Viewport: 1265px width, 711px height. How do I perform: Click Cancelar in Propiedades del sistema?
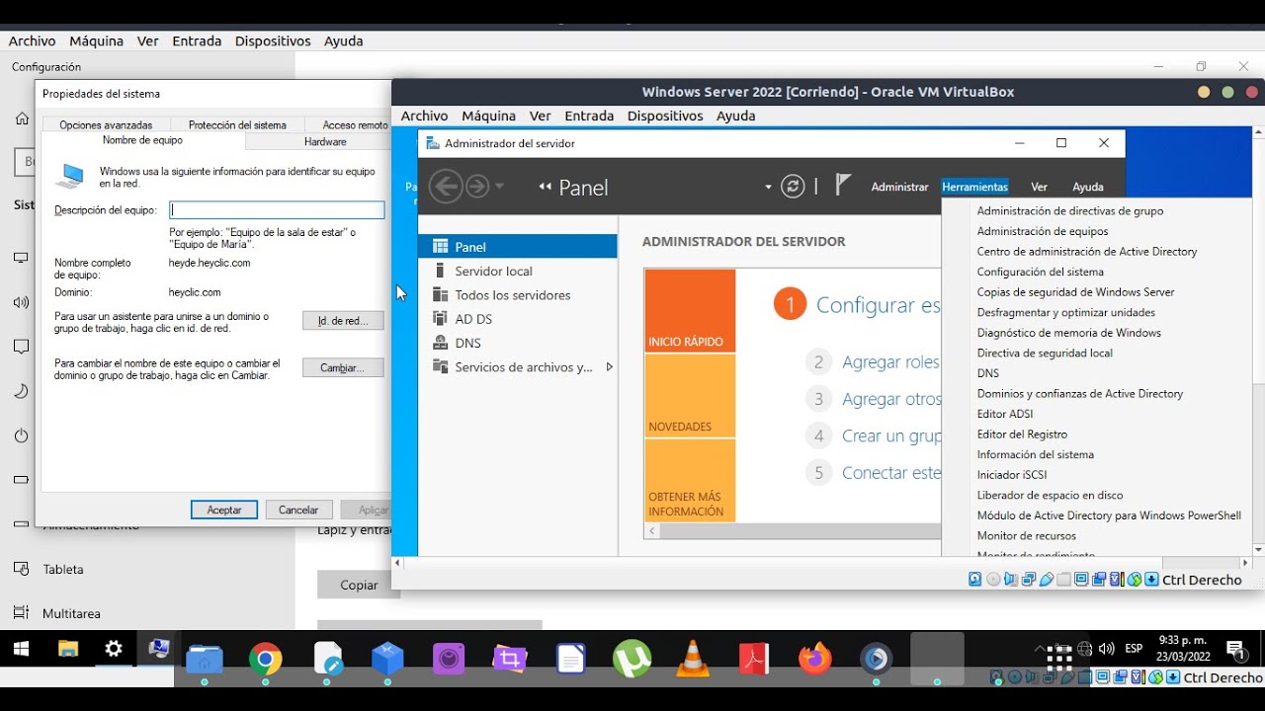point(298,510)
